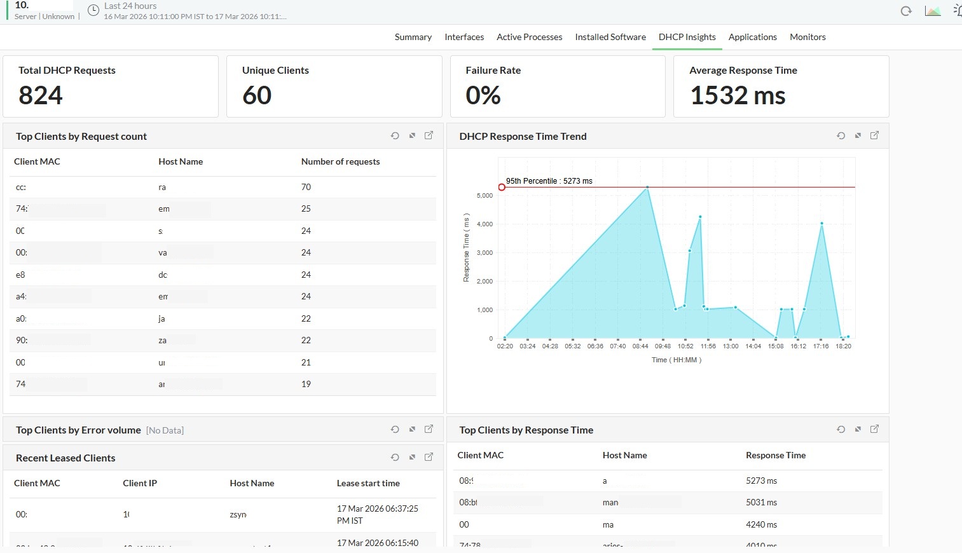Open DHCP Response Time Trend in new window
This screenshot has height=553, width=962.
click(875, 135)
